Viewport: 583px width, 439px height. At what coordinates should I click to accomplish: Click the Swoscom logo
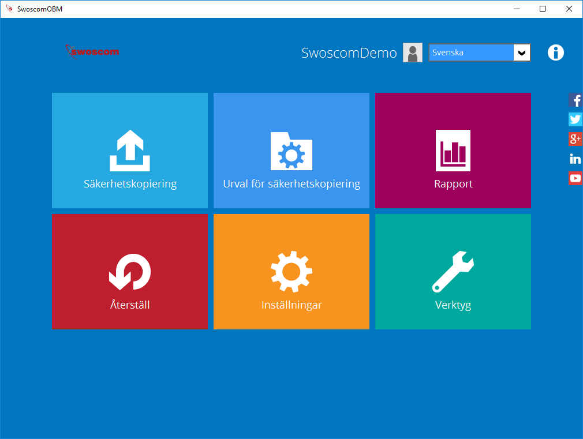coord(92,52)
